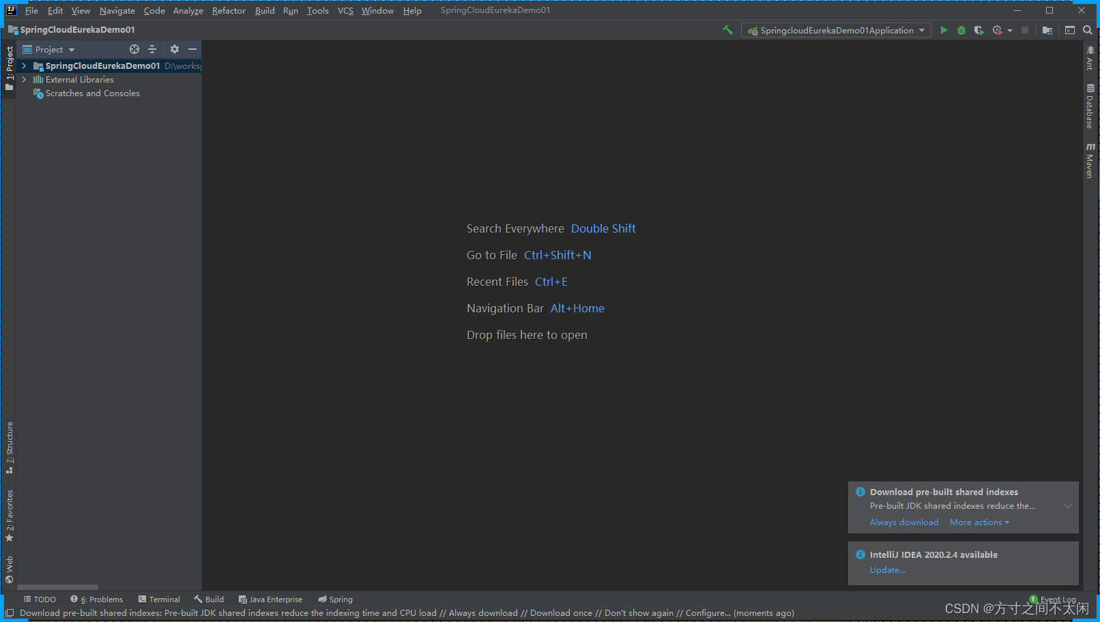Open the profiler dropdown arrow
The width and height of the screenshot is (1100, 622).
click(1010, 30)
